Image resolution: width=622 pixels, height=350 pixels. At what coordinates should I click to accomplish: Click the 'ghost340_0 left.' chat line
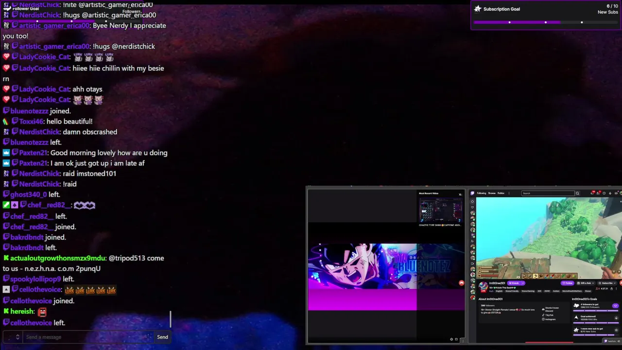click(32, 194)
